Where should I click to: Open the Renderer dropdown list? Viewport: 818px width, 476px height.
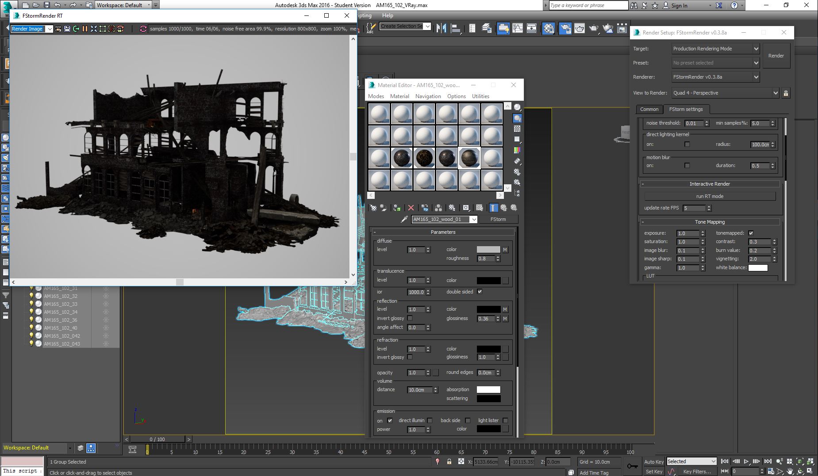756,77
